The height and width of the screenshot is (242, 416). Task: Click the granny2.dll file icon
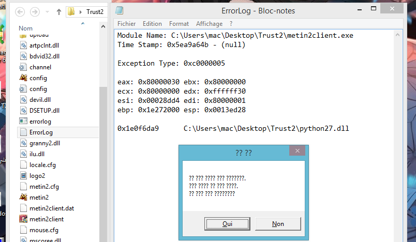(x=23, y=143)
